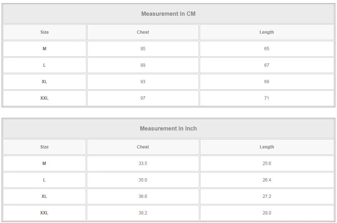
Task: Select the chest value 38.2
Action: (x=143, y=213)
